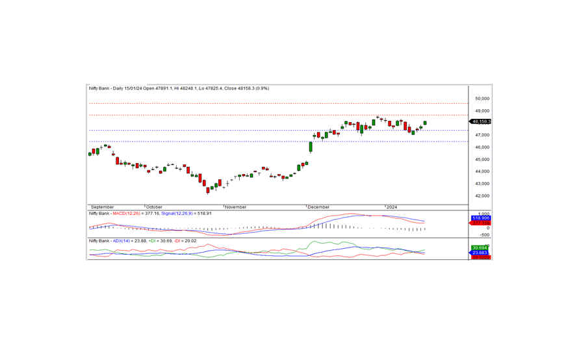This screenshot has height=341, width=577.
Task: Click the blue ADX value tag 23.883
Action: [481, 253]
